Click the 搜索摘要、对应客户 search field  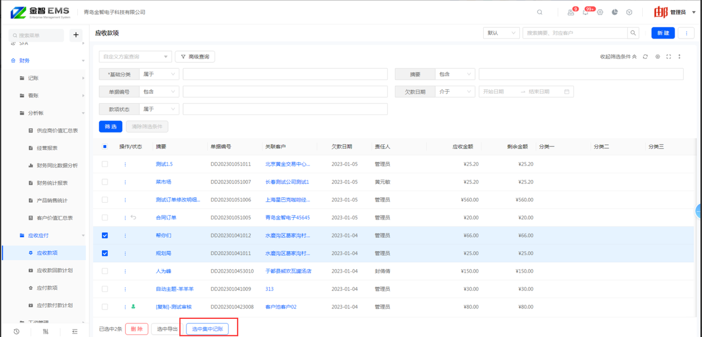pyautogui.click(x=575, y=33)
